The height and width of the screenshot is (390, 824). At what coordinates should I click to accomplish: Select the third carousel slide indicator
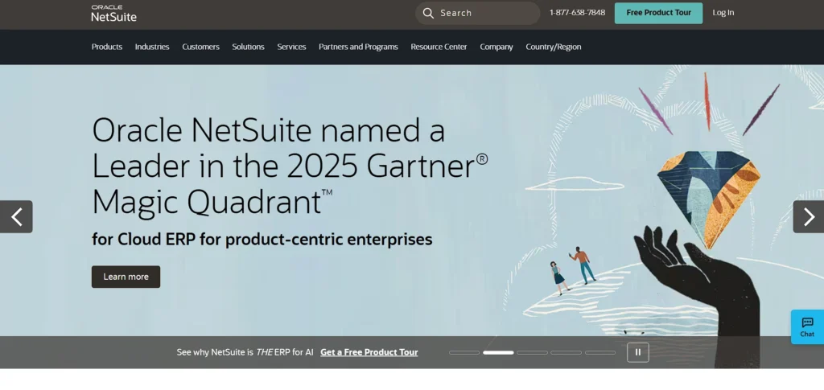coord(533,353)
